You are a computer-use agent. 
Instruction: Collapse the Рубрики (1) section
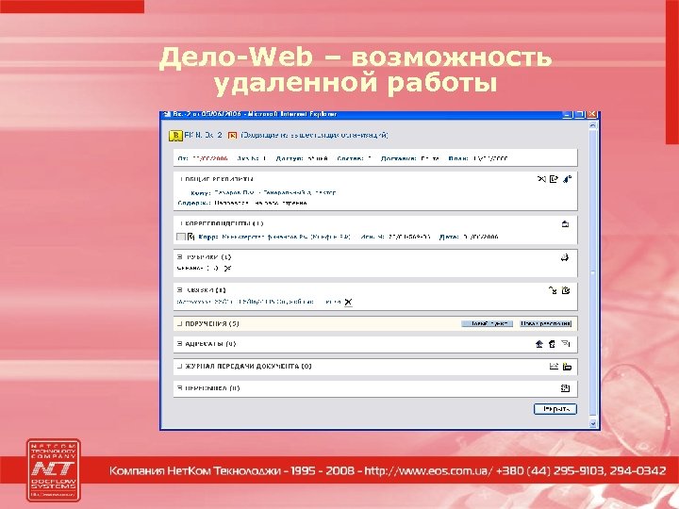(180, 257)
